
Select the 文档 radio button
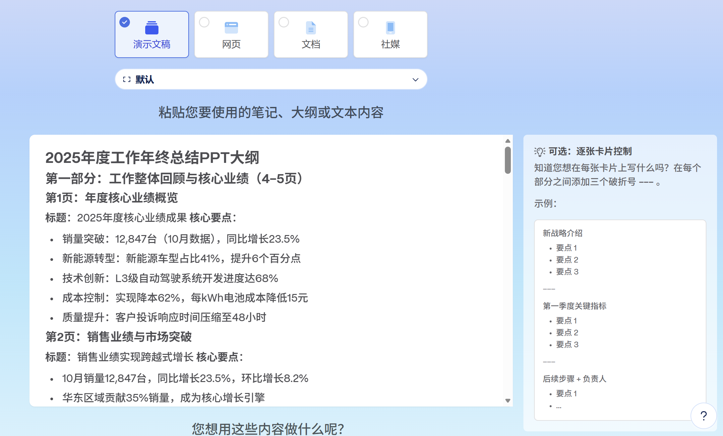click(x=283, y=22)
